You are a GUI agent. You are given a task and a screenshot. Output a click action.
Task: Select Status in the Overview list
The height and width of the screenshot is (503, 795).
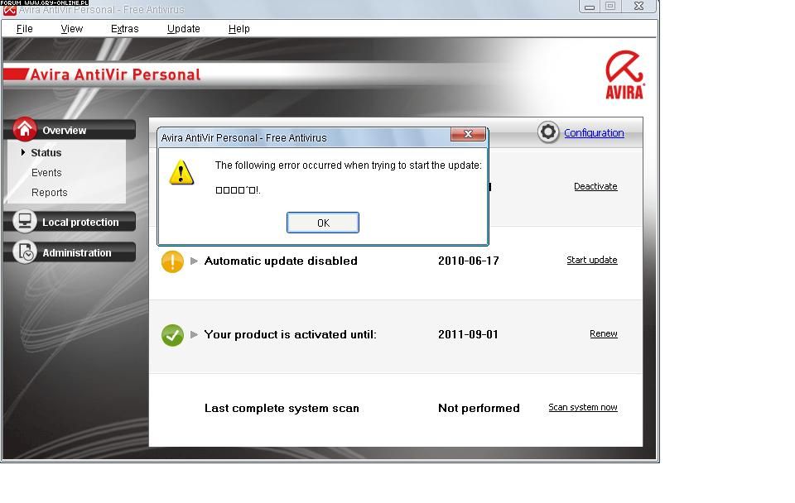click(46, 152)
